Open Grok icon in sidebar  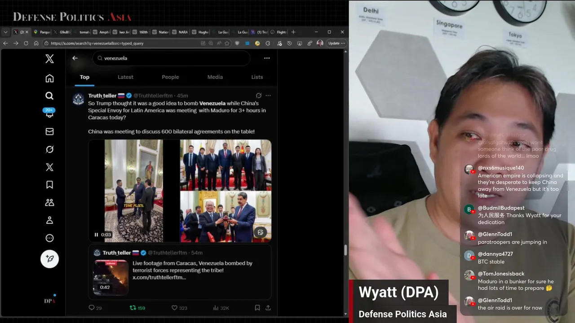[49, 149]
